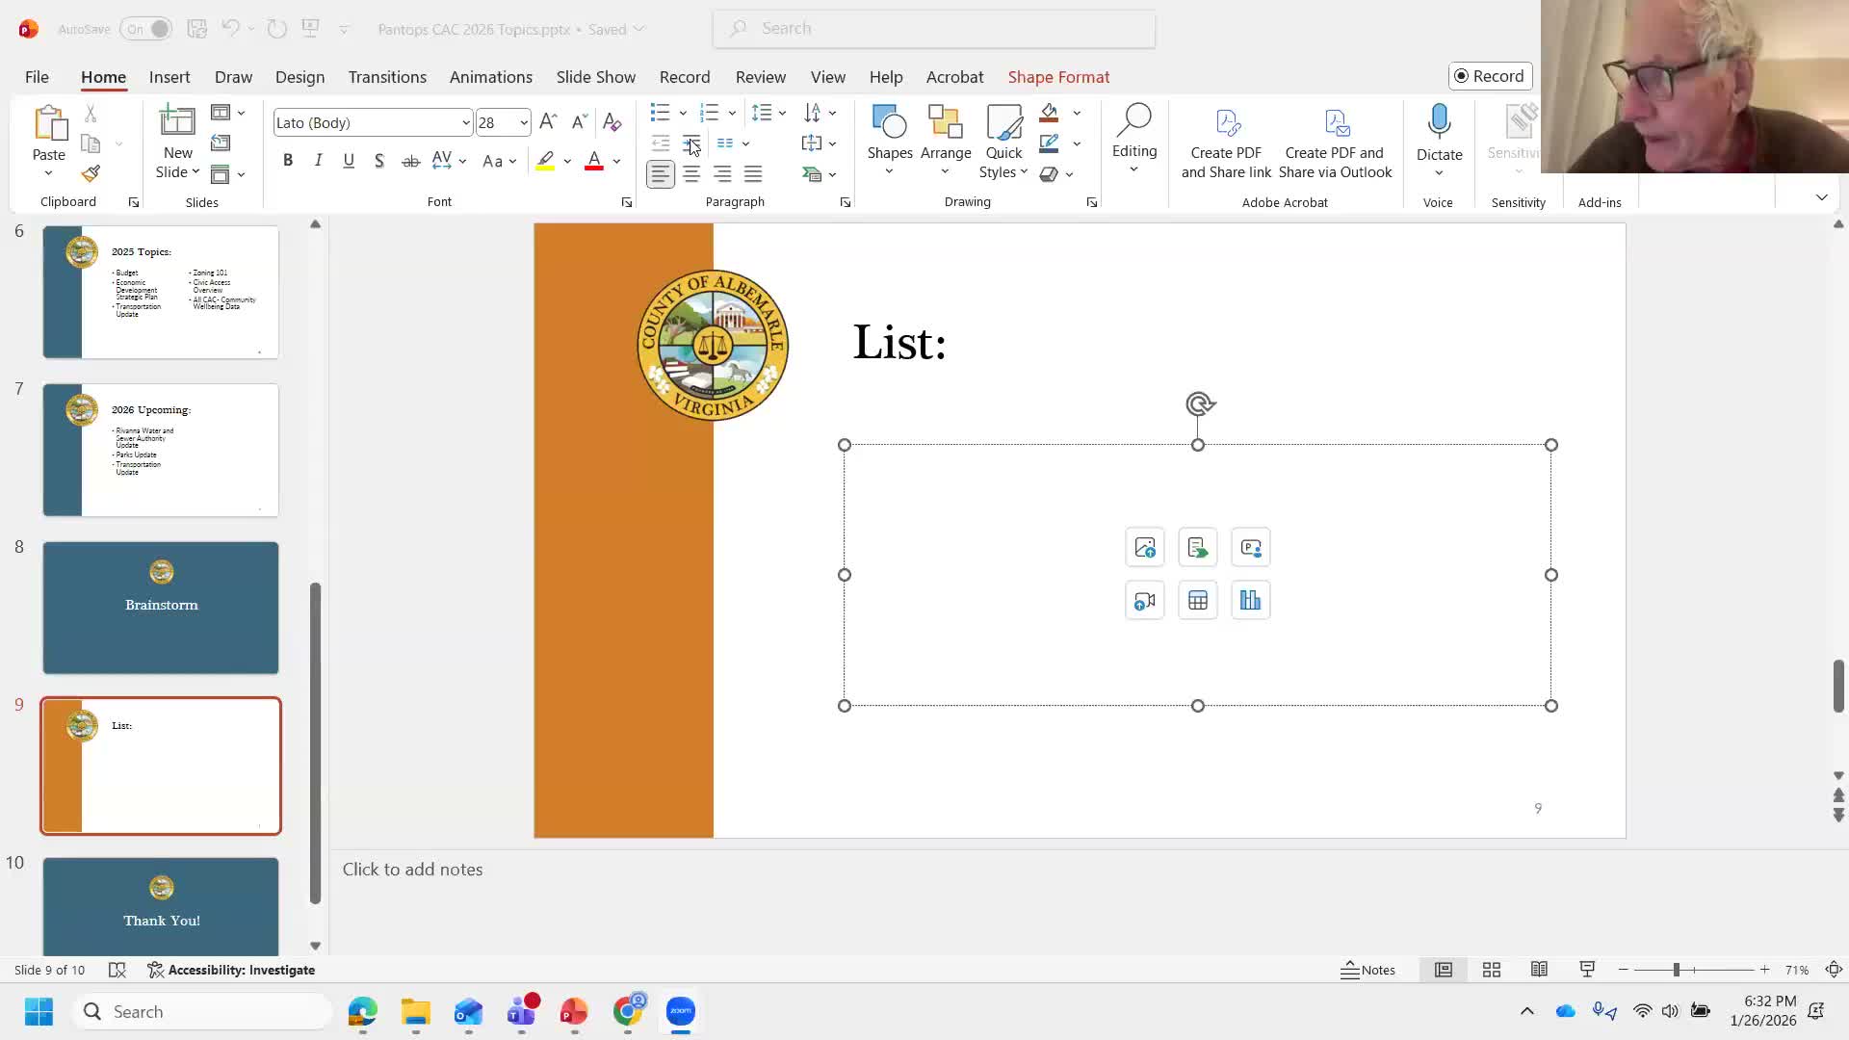This screenshot has height=1040, width=1849.
Task: Click the Stock Images placeholder icon
Action: (x=1144, y=548)
